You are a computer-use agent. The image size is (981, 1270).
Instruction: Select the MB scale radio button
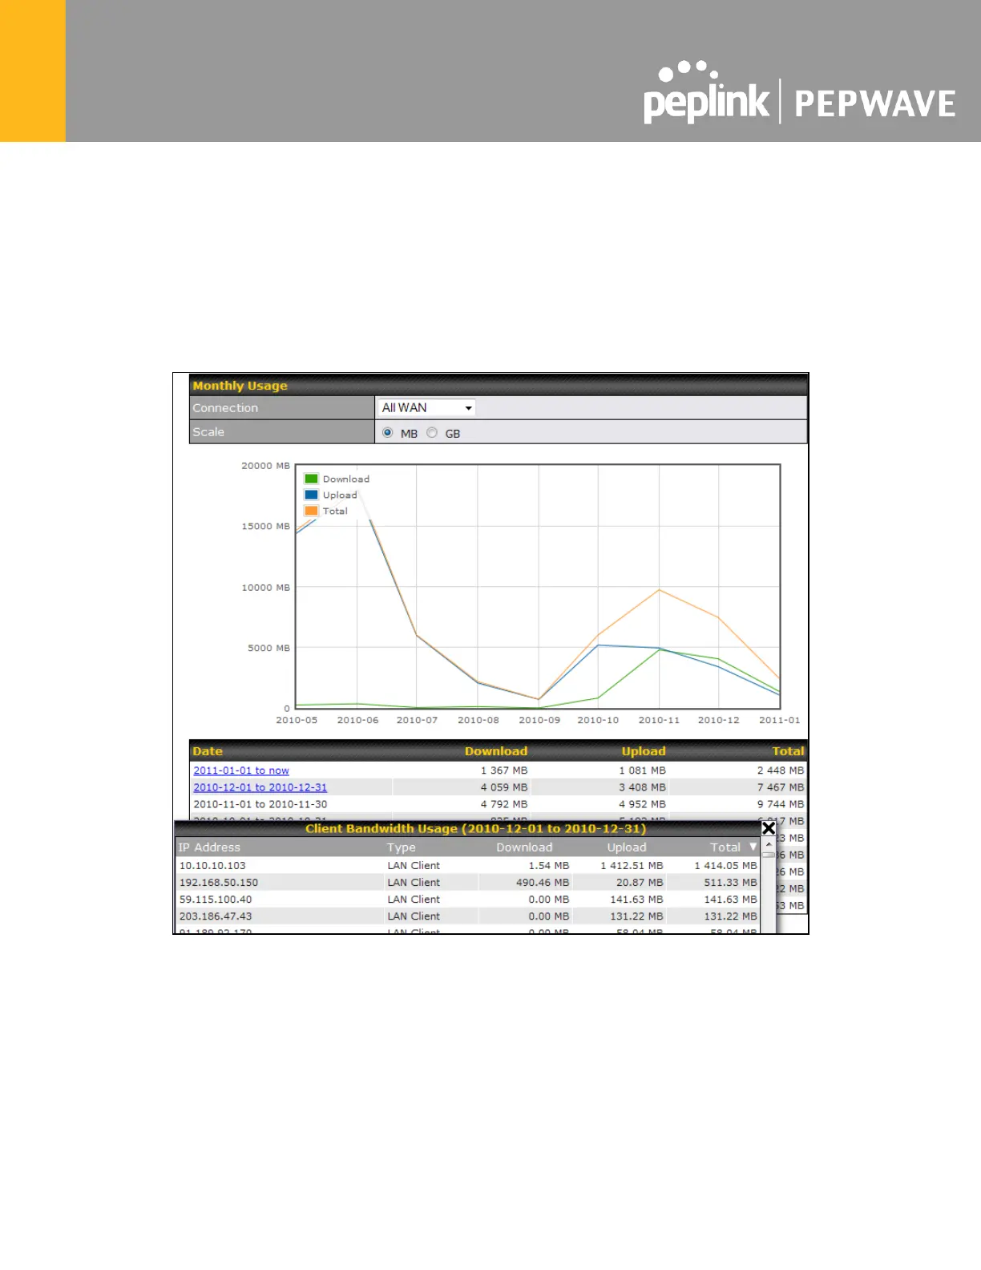pos(388,433)
